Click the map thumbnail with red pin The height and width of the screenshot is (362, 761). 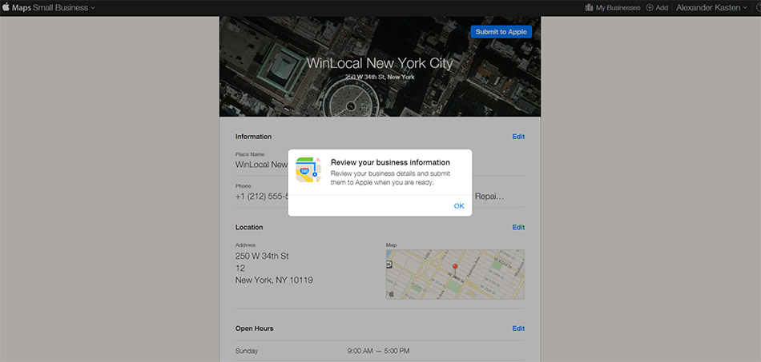pyautogui.click(x=455, y=274)
